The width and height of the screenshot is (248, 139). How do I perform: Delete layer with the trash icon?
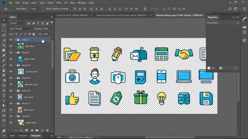47,131
